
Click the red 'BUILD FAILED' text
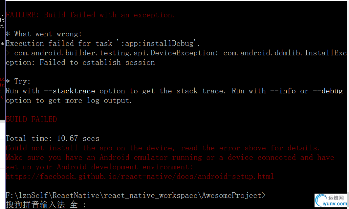pos(31,119)
